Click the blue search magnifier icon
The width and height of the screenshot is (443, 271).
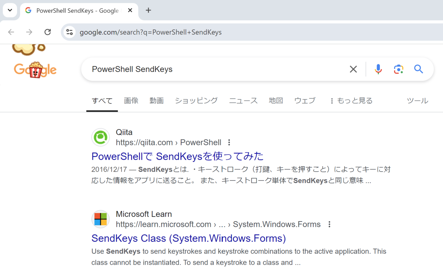click(x=418, y=69)
